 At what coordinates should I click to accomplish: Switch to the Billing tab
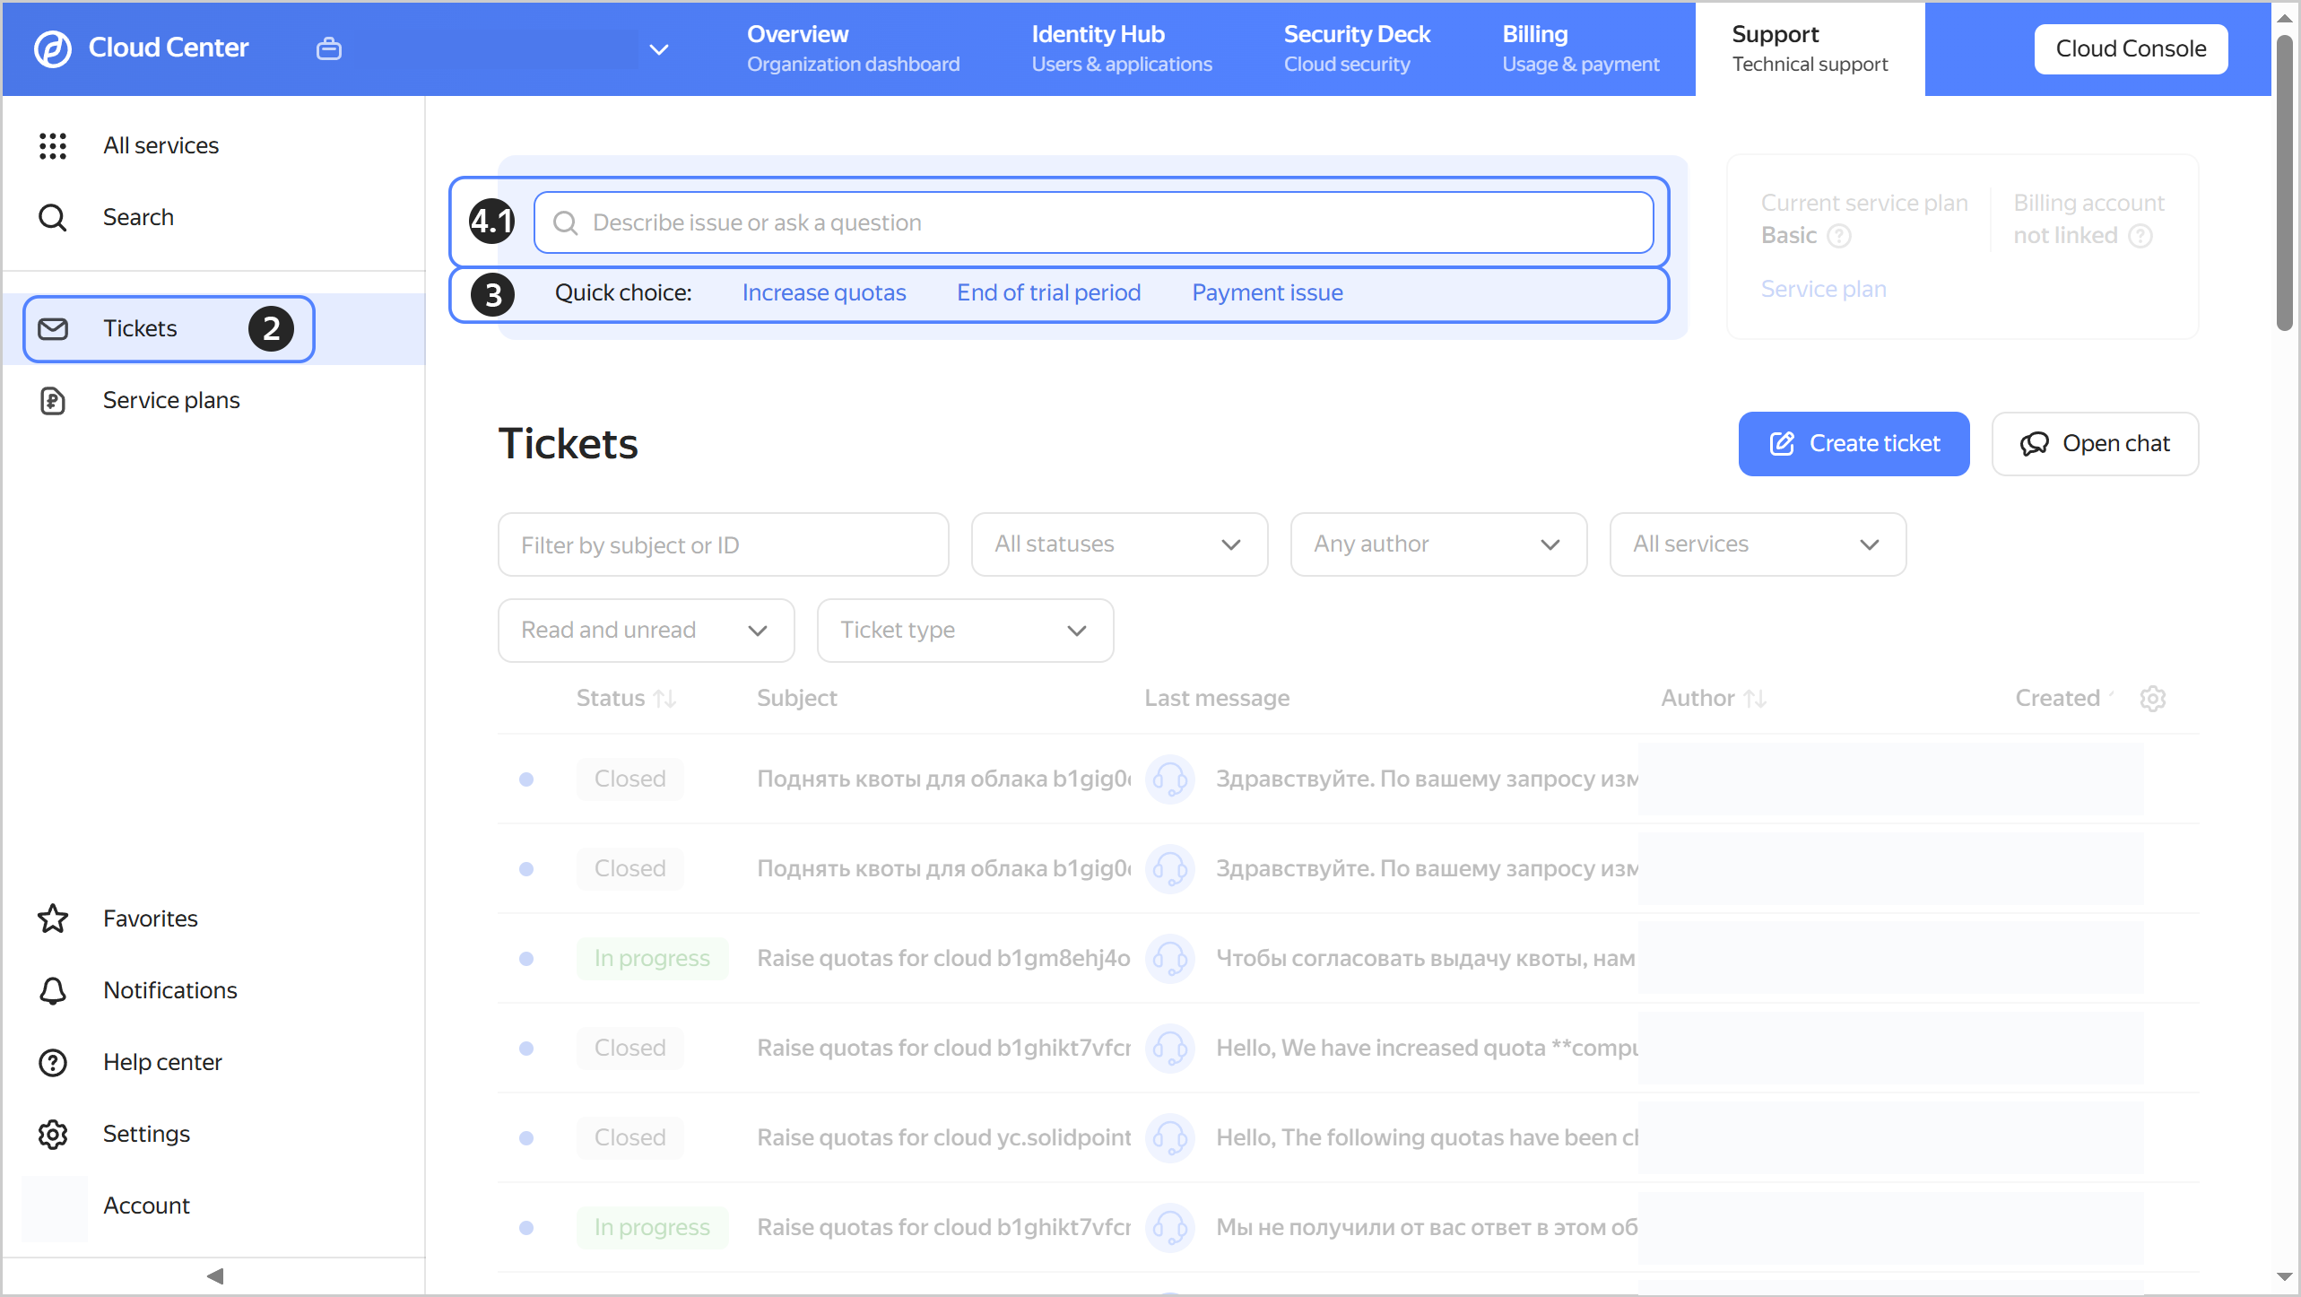pos(1580,48)
